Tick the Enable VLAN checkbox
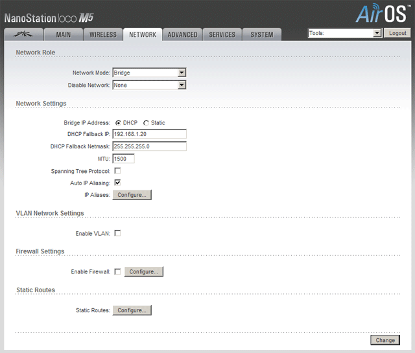This screenshot has height=353, width=415. (x=117, y=233)
